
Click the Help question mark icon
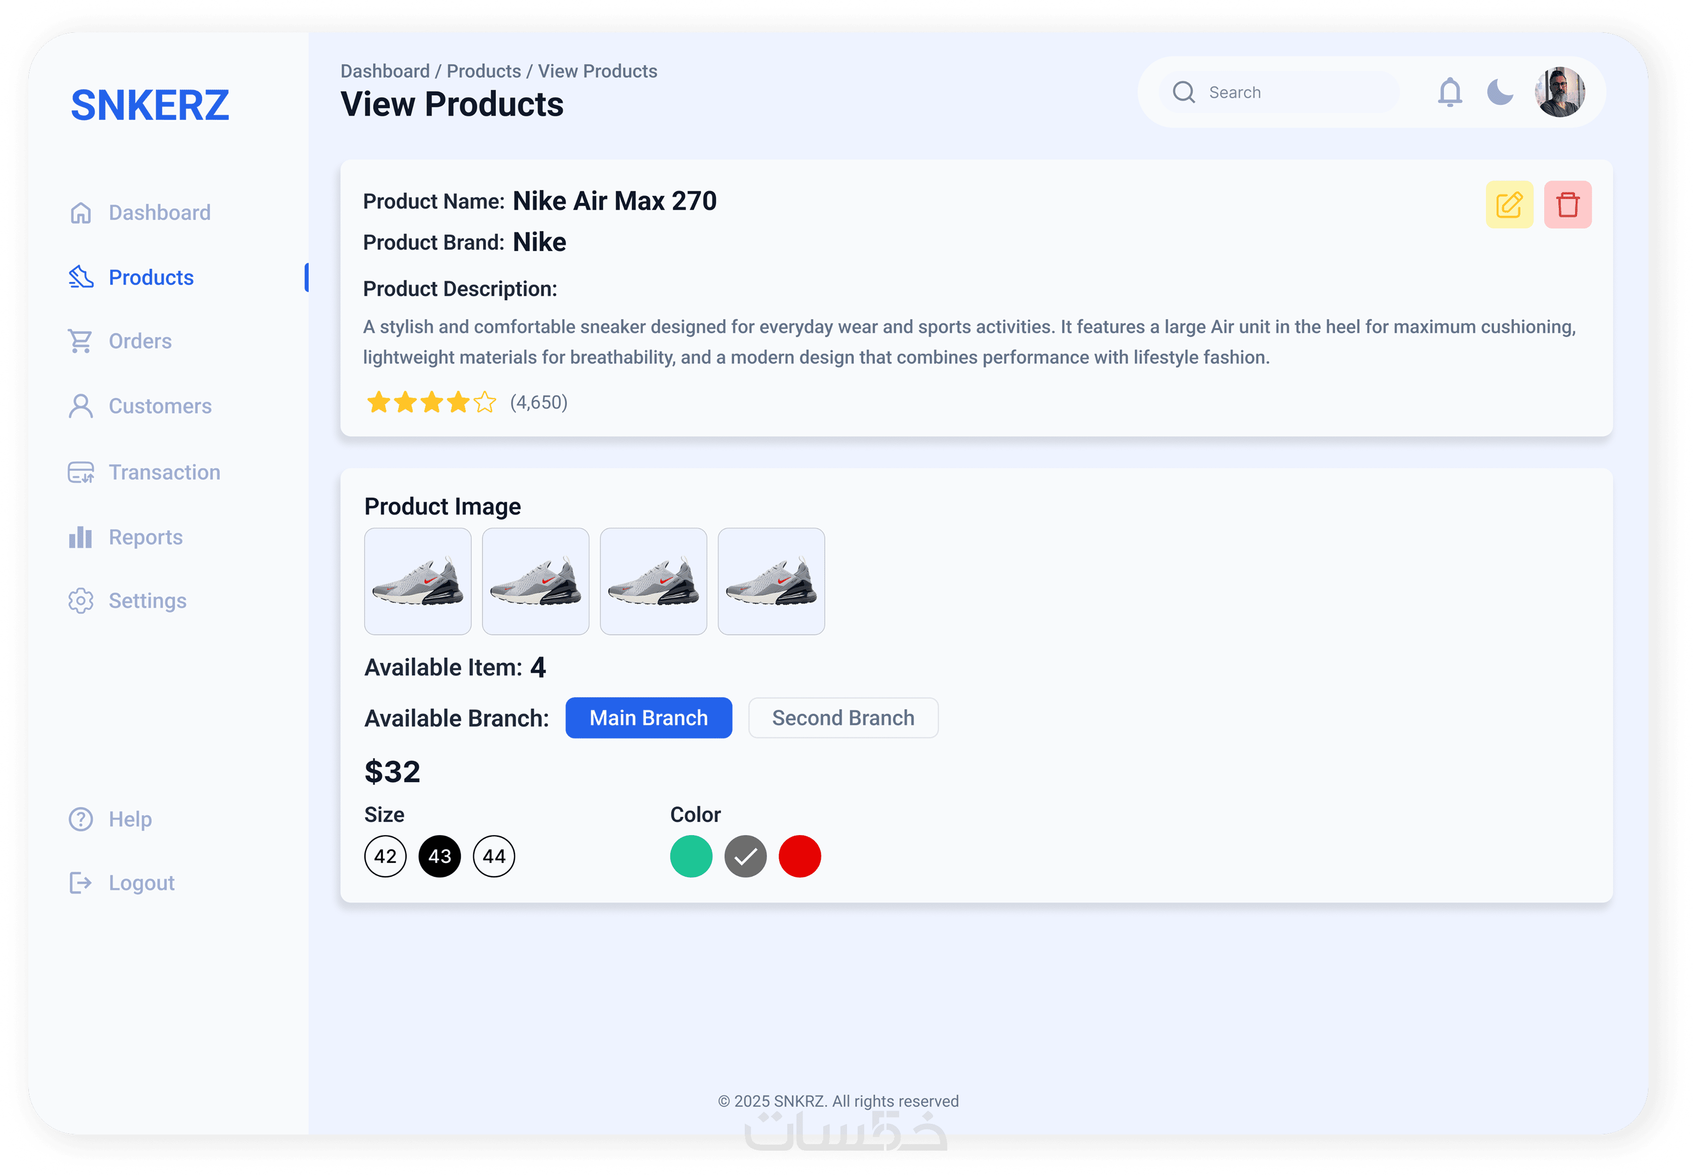pyautogui.click(x=81, y=818)
